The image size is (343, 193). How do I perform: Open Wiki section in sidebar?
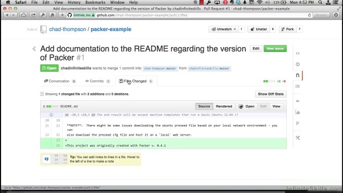pos(297,86)
